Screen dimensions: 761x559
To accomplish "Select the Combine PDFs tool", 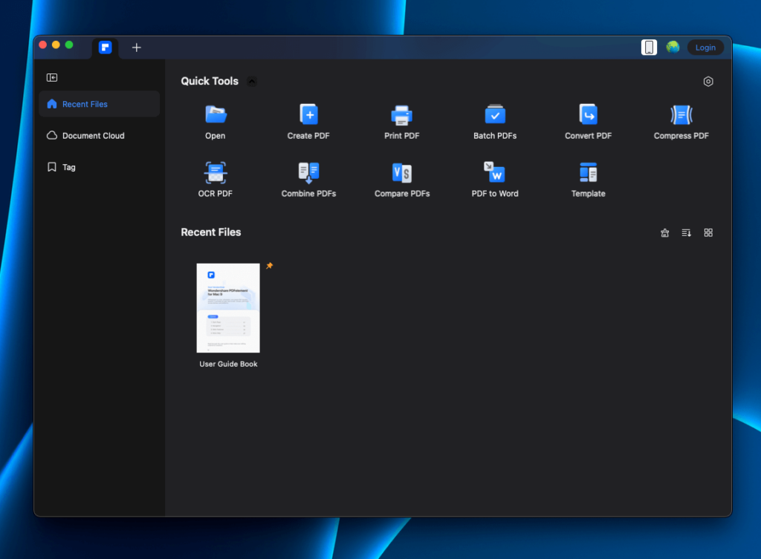I will [x=308, y=180].
